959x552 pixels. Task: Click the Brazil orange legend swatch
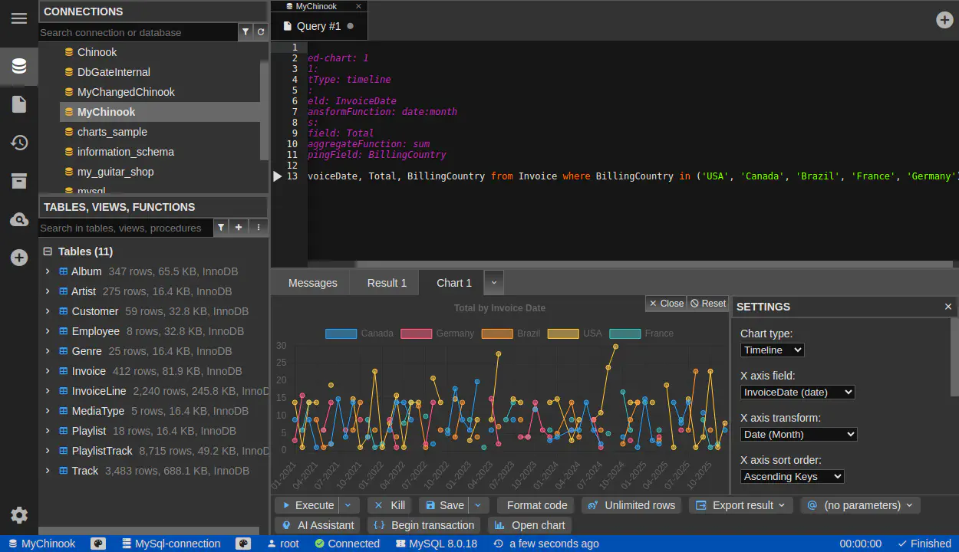(x=497, y=333)
